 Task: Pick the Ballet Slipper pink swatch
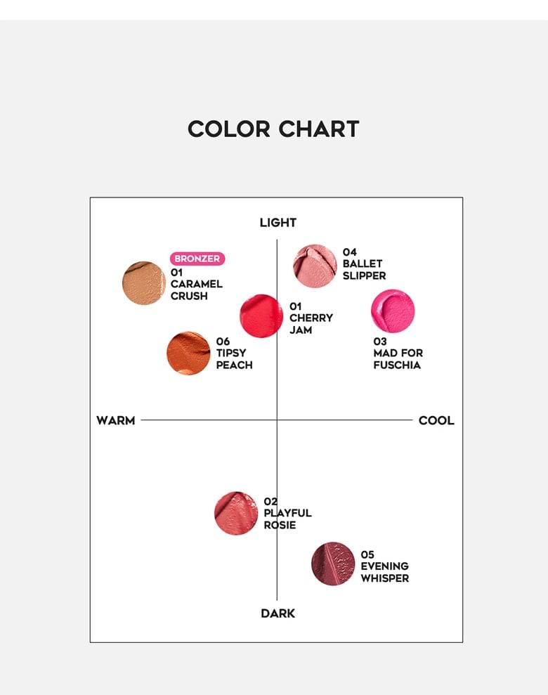point(315,266)
